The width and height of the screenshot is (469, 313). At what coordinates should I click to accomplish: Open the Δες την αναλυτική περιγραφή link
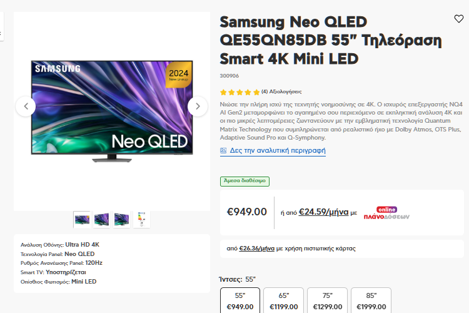click(278, 150)
